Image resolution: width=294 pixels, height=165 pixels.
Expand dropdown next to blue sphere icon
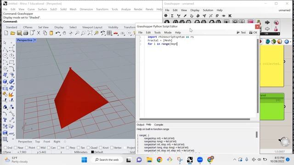[291, 42]
